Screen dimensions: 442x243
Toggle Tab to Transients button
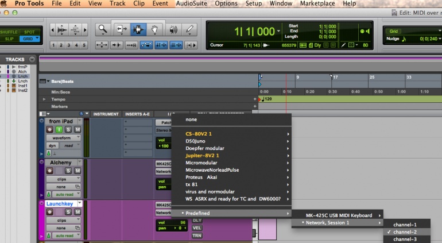(117, 45)
